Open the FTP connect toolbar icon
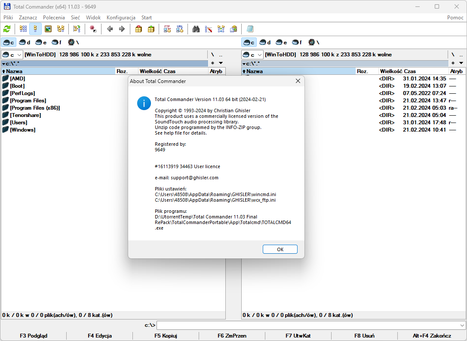The image size is (467, 341). point(167,29)
